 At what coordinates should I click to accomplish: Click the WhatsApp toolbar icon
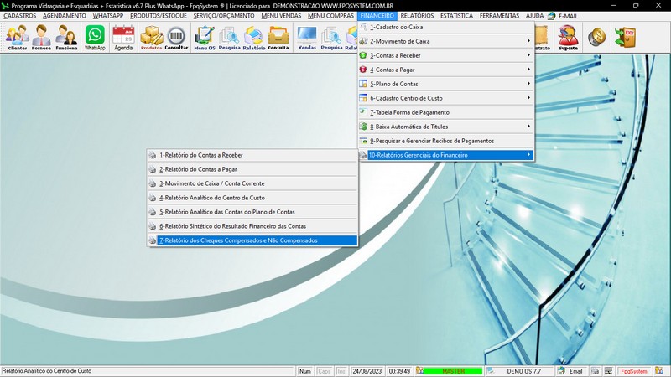tap(95, 37)
